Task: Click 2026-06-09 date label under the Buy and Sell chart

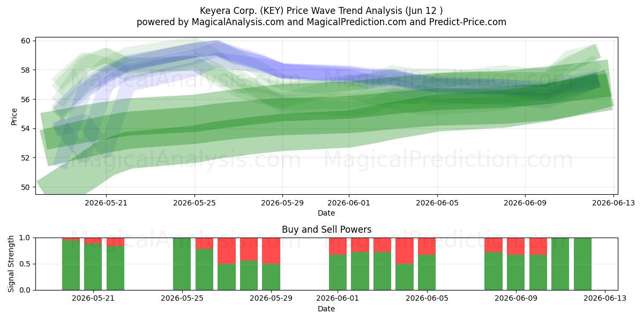Action: click(516, 299)
